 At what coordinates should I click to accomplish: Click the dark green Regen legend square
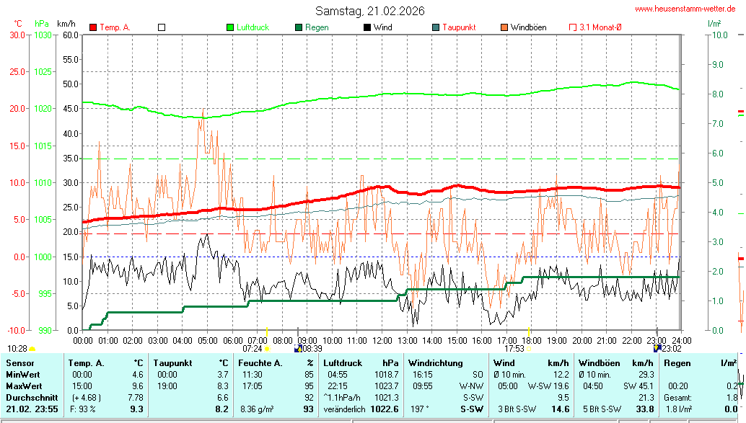299,27
